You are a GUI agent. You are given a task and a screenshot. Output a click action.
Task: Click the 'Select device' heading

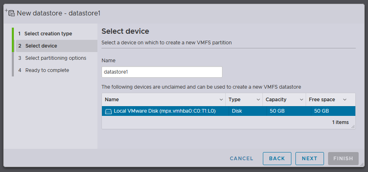[x=126, y=31]
